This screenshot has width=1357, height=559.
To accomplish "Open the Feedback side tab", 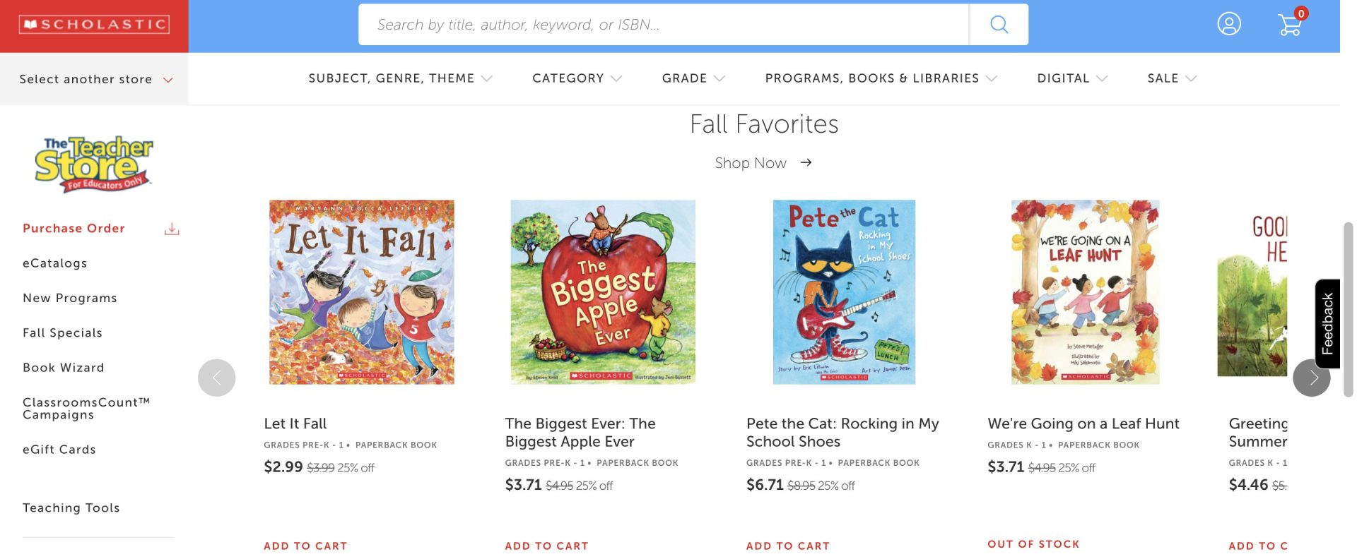I will coord(1327,323).
